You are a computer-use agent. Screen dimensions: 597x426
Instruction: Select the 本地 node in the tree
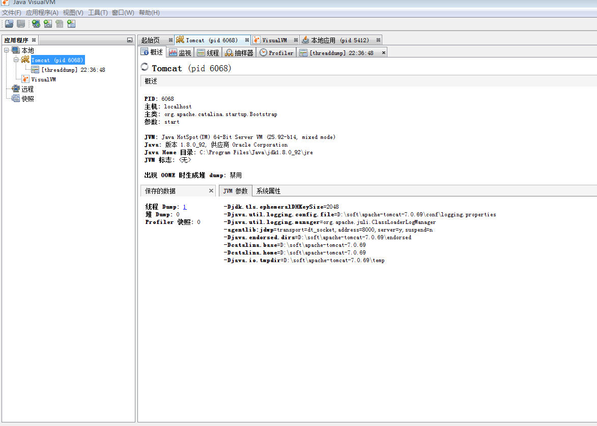(27, 50)
